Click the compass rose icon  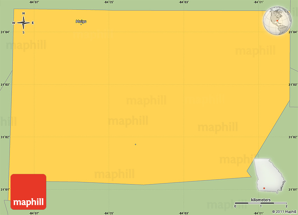(x=23, y=23)
